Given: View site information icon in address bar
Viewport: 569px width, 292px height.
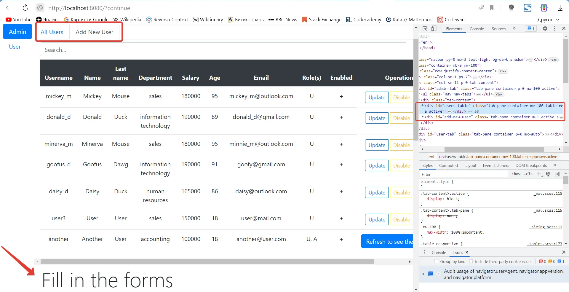Looking at the screenshot, I should coord(40,8).
